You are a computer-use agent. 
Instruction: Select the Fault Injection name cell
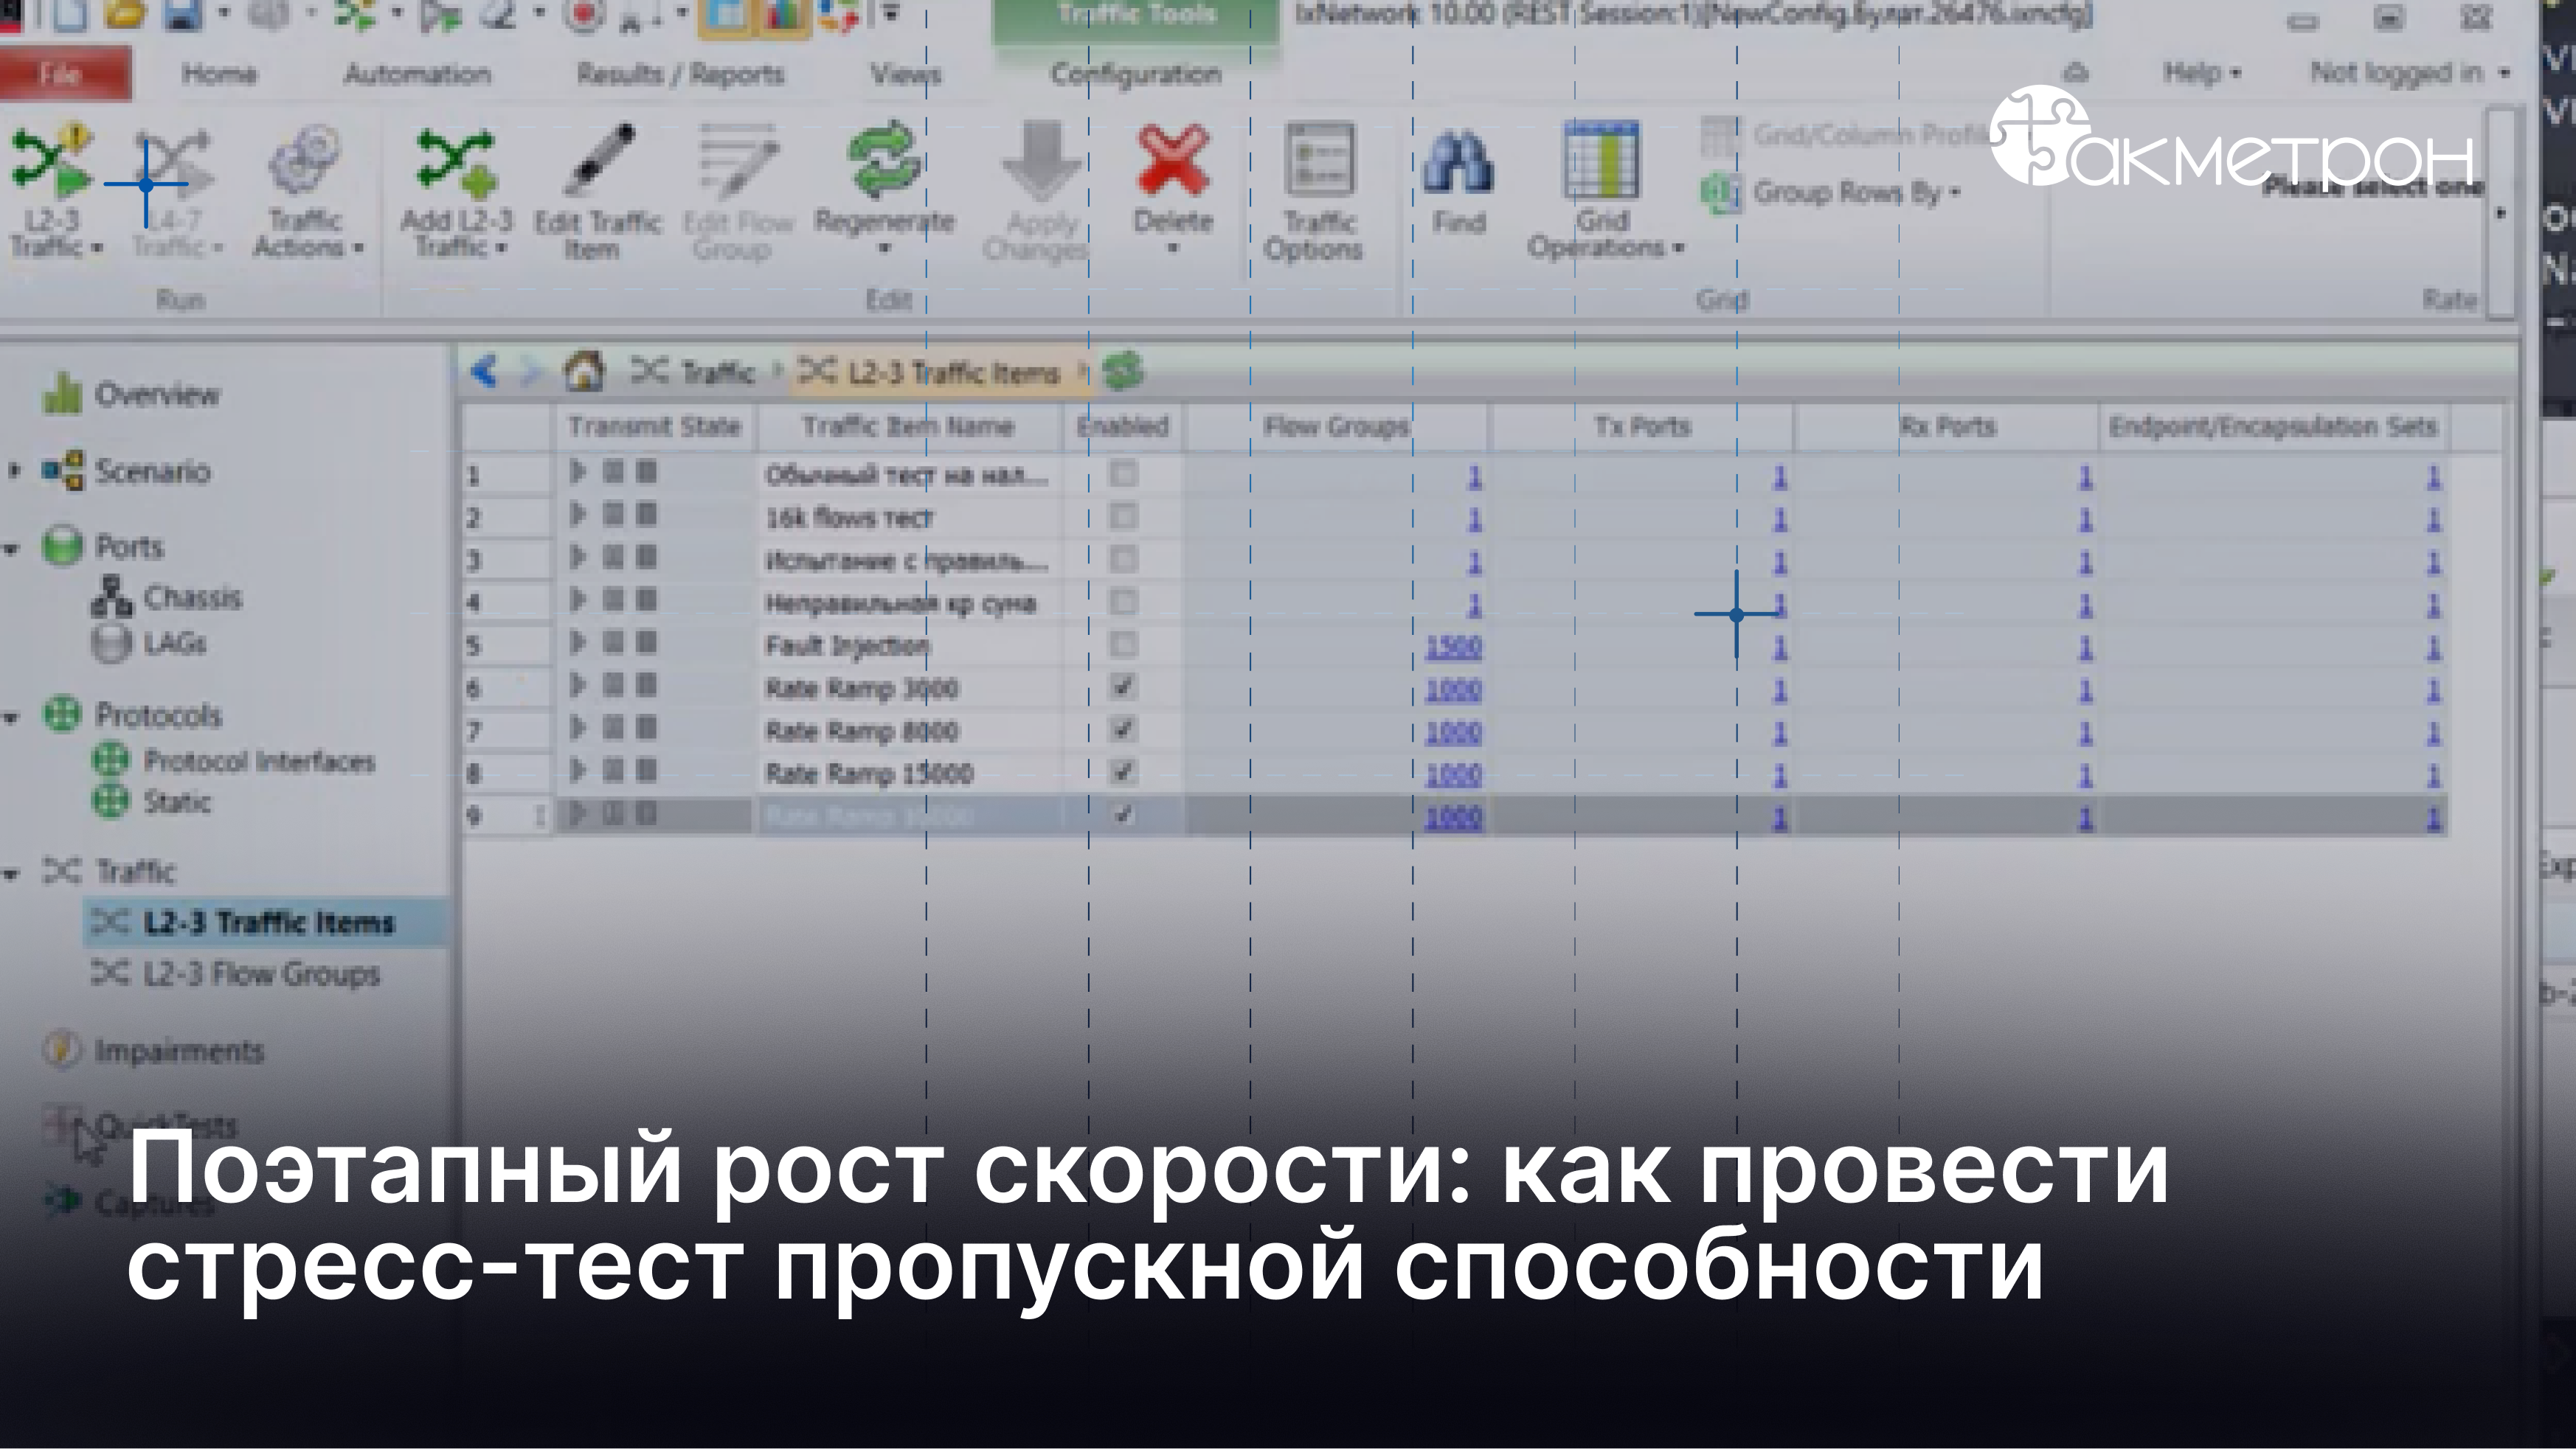(908, 645)
